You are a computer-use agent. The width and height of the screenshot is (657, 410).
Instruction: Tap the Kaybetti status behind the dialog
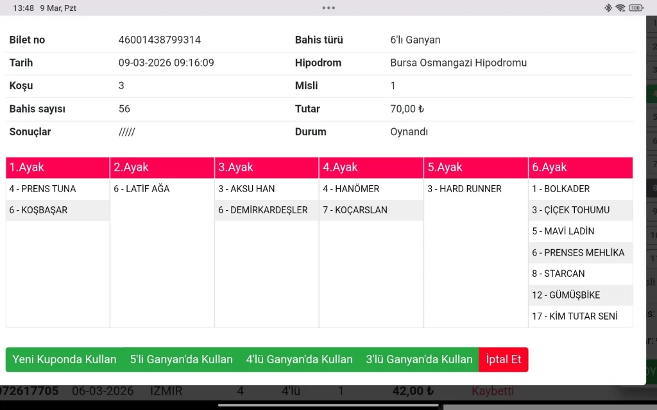click(493, 391)
